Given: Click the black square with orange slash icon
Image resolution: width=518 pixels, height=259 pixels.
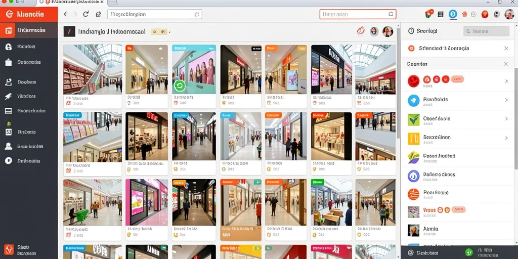Looking at the screenshot, I should 69,32.
